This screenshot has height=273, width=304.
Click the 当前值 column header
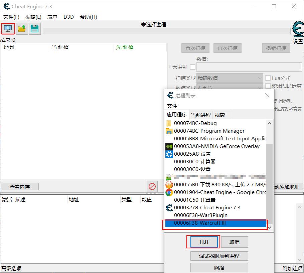(81, 47)
